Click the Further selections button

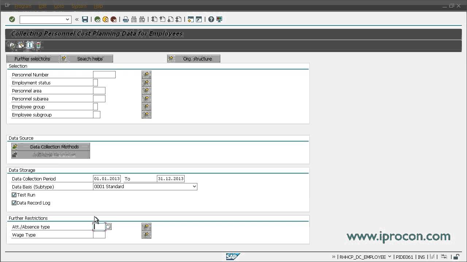point(32,59)
